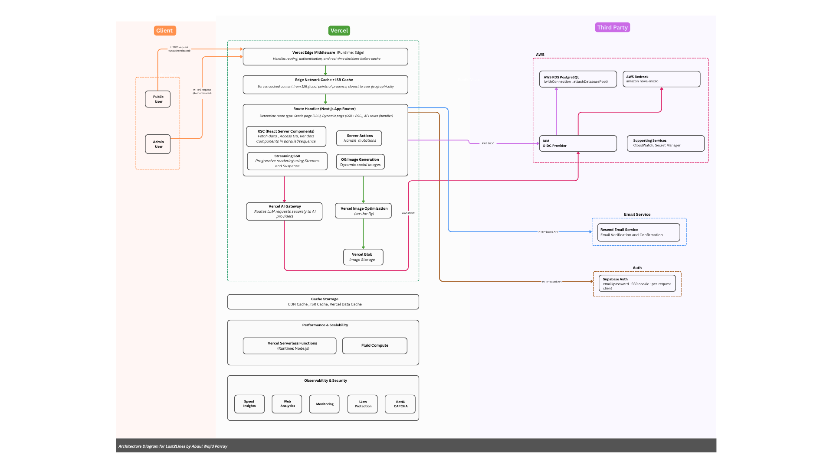Click the Auth group label

click(637, 268)
